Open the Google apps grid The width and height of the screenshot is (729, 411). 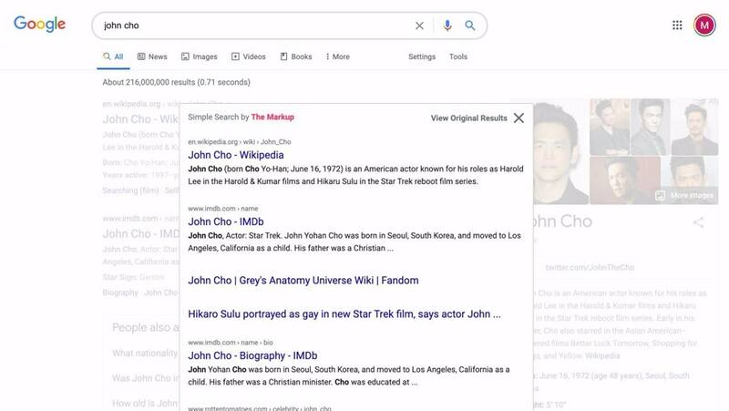coord(677,26)
